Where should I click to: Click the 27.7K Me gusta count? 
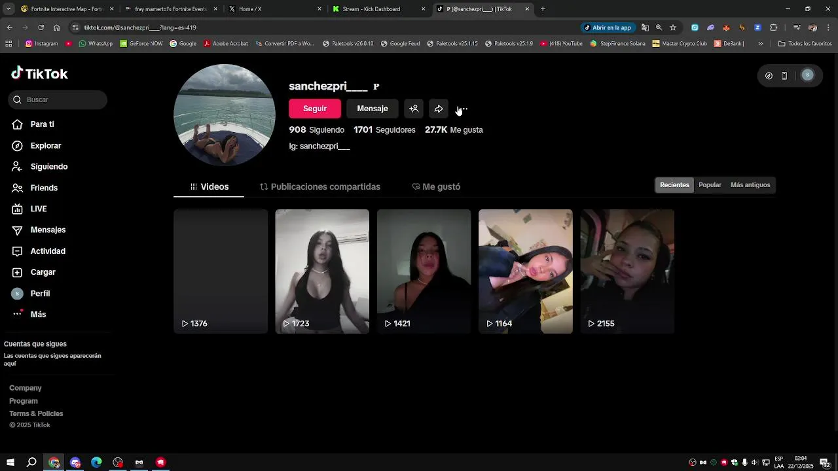454,130
